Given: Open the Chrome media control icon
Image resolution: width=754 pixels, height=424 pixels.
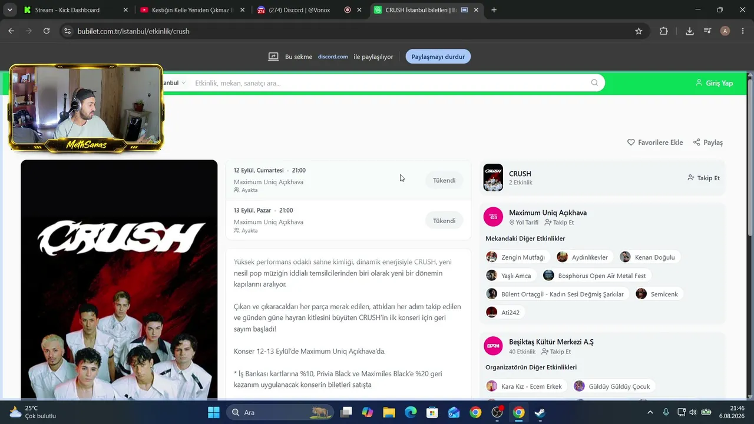Looking at the screenshot, I should (707, 31).
